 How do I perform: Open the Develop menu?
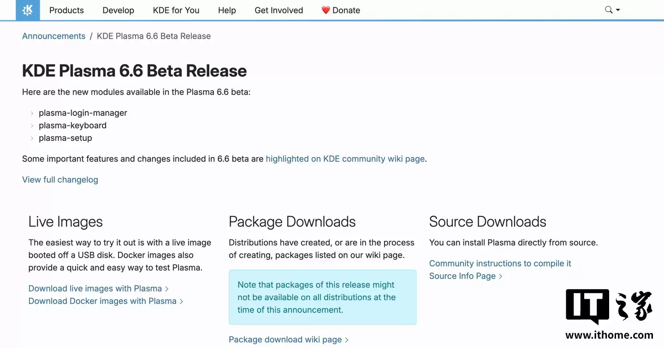pos(118,10)
